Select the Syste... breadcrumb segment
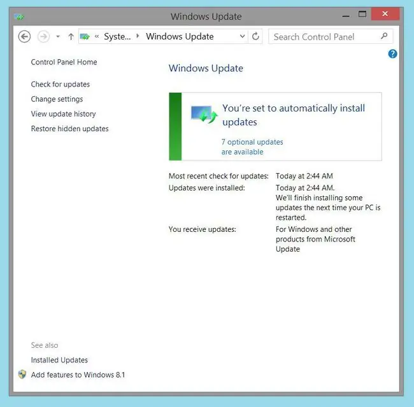 pyautogui.click(x=117, y=36)
